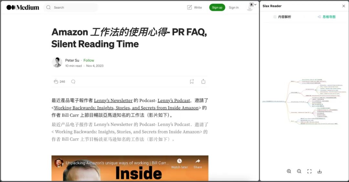
Task: Bookmark the article
Action: pyautogui.click(x=192, y=81)
